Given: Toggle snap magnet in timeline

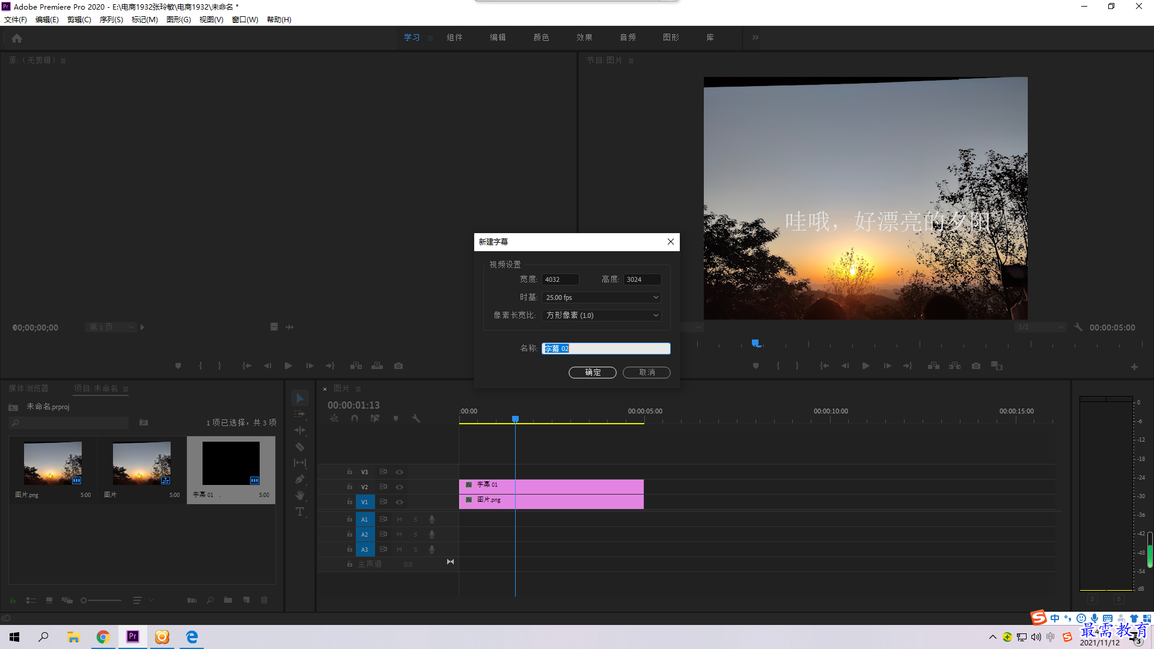Looking at the screenshot, I should point(355,418).
